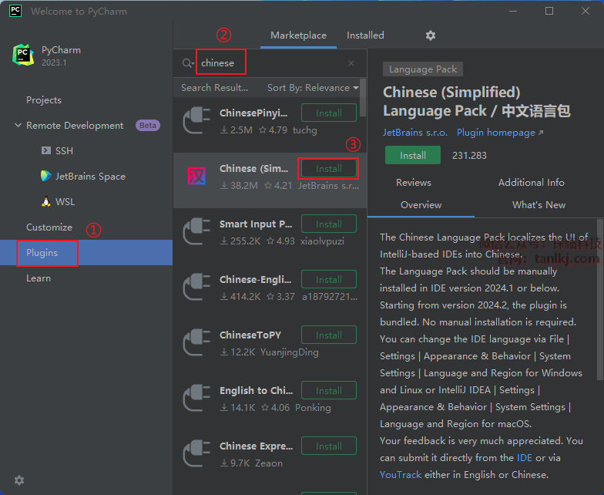Click the WSL penguin icon

(46, 202)
